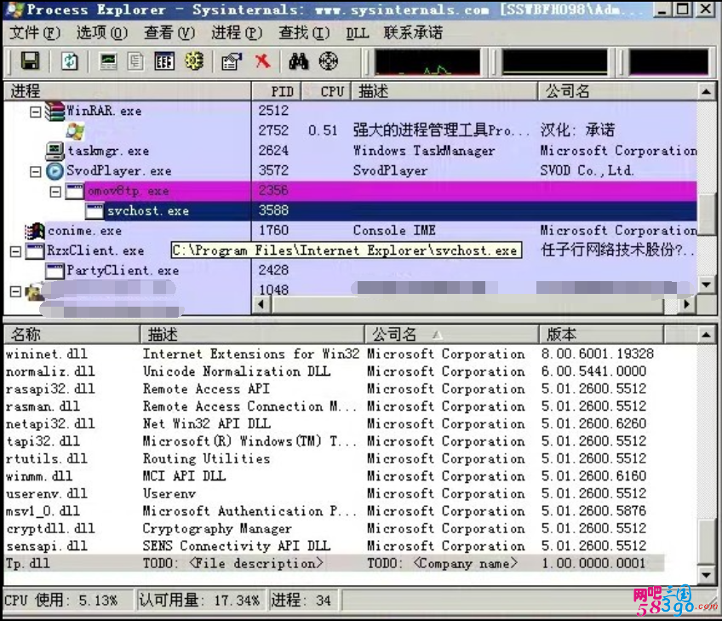The width and height of the screenshot is (722, 621).
Task: Sort by the PID column header
Action: pyautogui.click(x=276, y=91)
